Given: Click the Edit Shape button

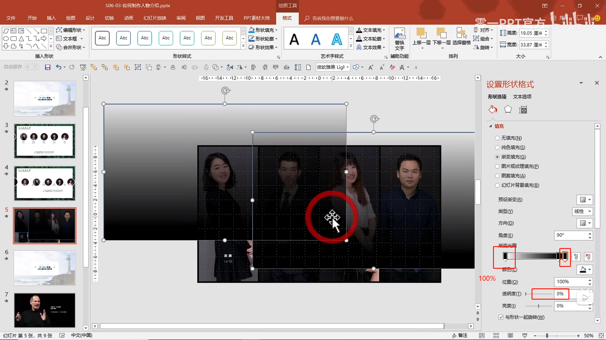Looking at the screenshot, I should tap(71, 30).
